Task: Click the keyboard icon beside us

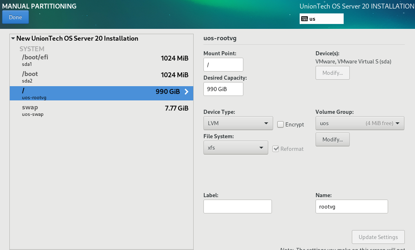Action: [305, 19]
